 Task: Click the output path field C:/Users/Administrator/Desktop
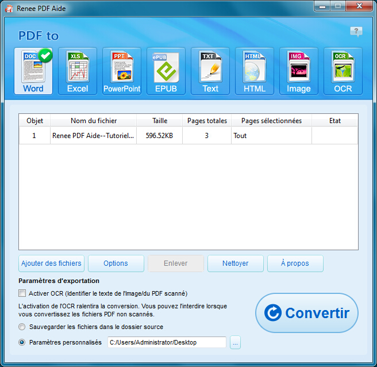point(167,342)
